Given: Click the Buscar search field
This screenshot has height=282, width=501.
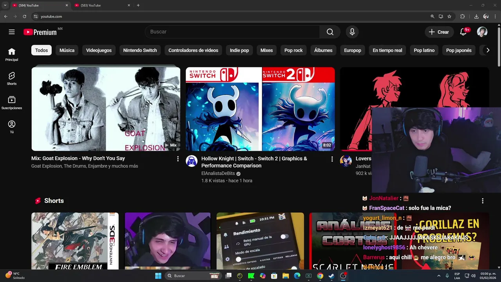Looking at the screenshot, I should (x=232, y=32).
